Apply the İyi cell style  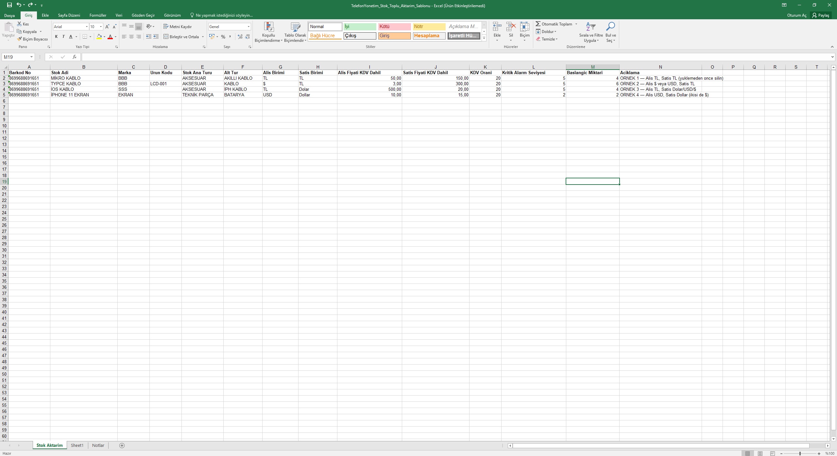click(x=360, y=26)
